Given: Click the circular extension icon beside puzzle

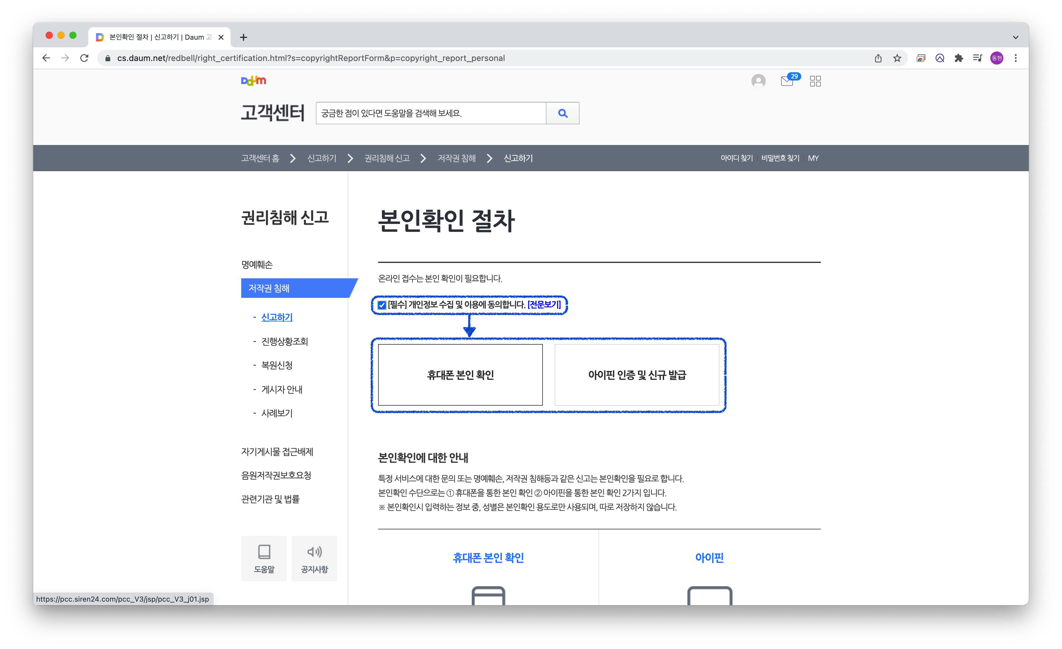Looking at the screenshot, I should coord(940,58).
